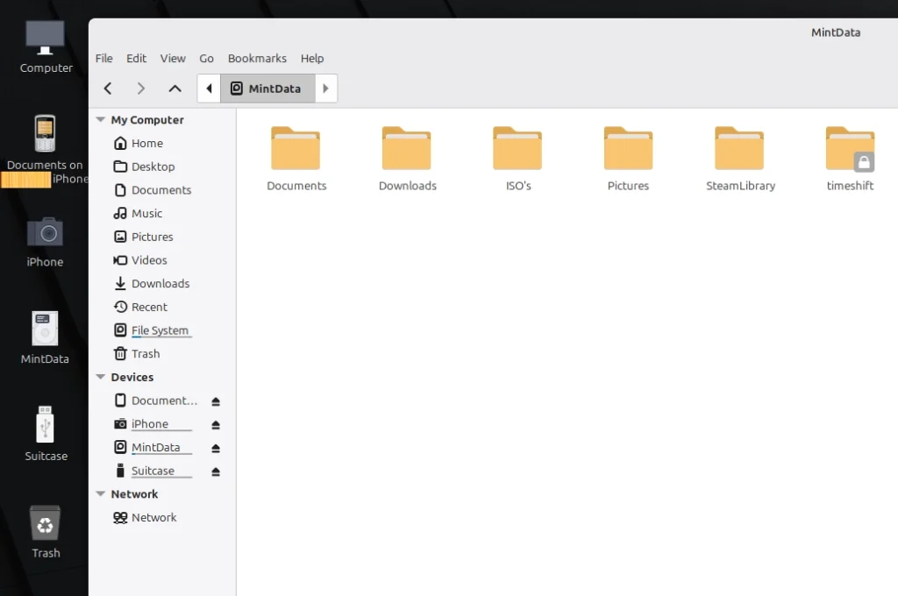Collapse the Devices section
The height and width of the screenshot is (596, 898).
pyautogui.click(x=100, y=377)
